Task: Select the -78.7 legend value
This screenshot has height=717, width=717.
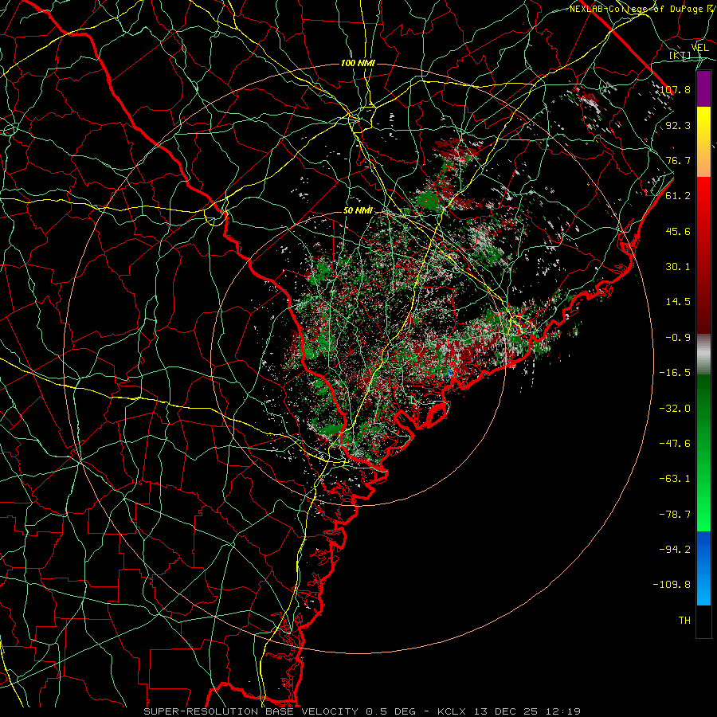Action: 675,515
